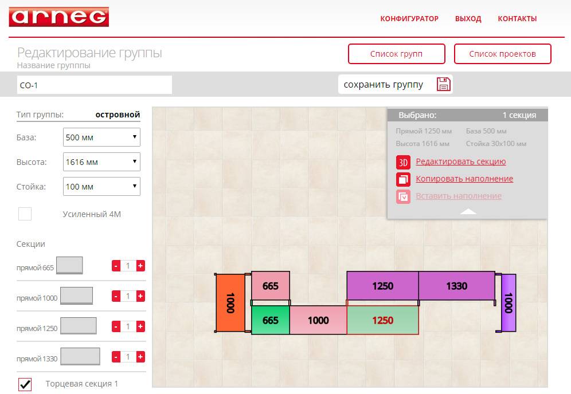Select the highlighted green 1250 section
Viewport: 571px width, 394px height.
(x=383, y=320)
